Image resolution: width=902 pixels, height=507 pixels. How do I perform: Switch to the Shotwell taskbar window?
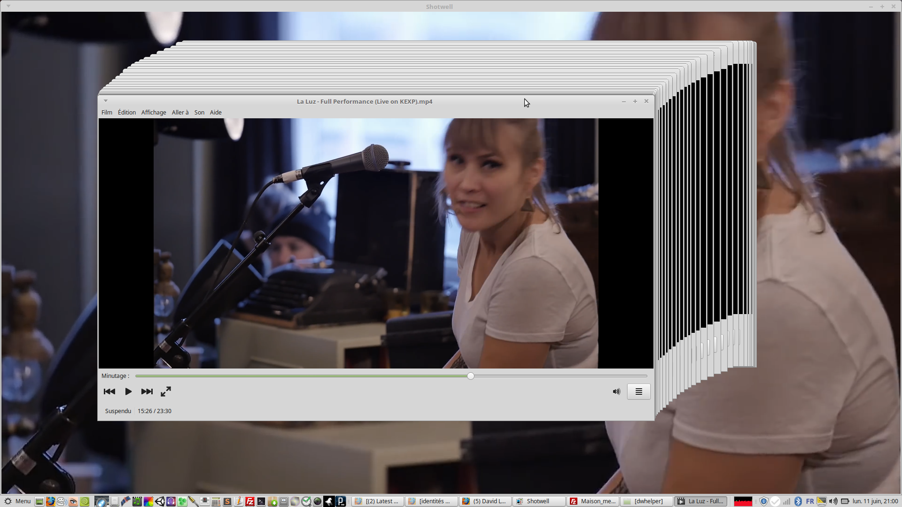pos(538,501)
